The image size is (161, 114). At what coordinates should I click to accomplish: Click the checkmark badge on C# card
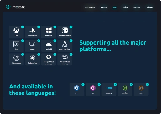99,85
